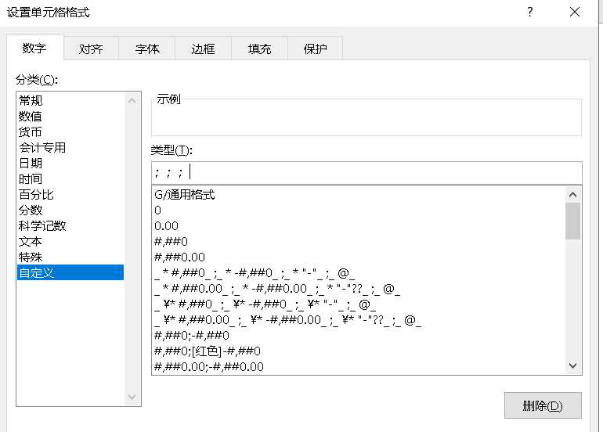Screen dimensions: 603x432
Task: Click the type list scroll up arrow
Action: pyautogui.click(x=572, y=195)
